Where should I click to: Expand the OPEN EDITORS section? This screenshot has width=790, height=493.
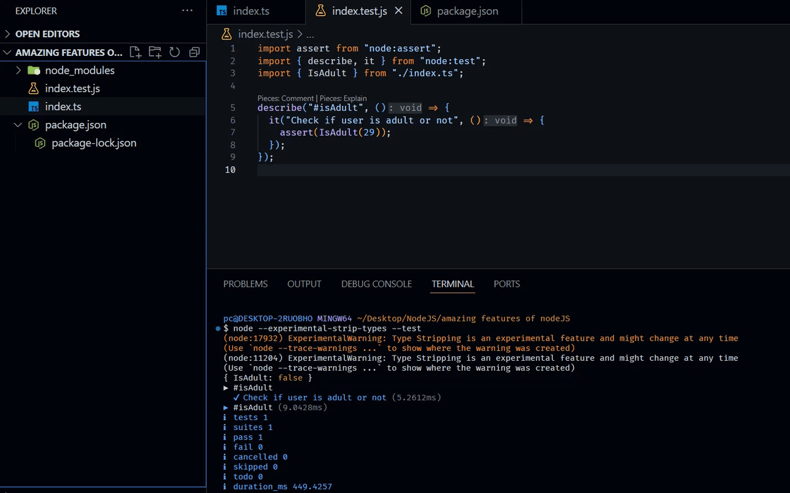(x=7, y=34)
